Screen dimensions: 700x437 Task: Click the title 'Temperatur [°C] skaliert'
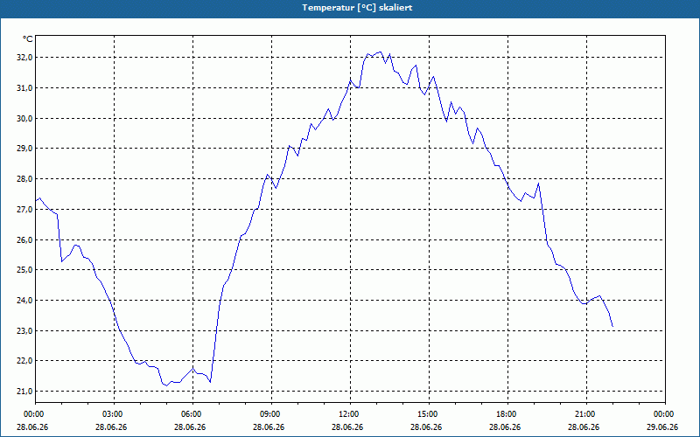357,8
